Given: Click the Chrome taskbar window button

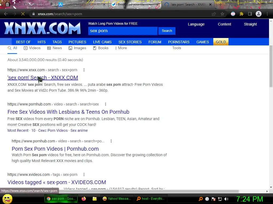Looking at the screenshot, I should tap(61, 199).
